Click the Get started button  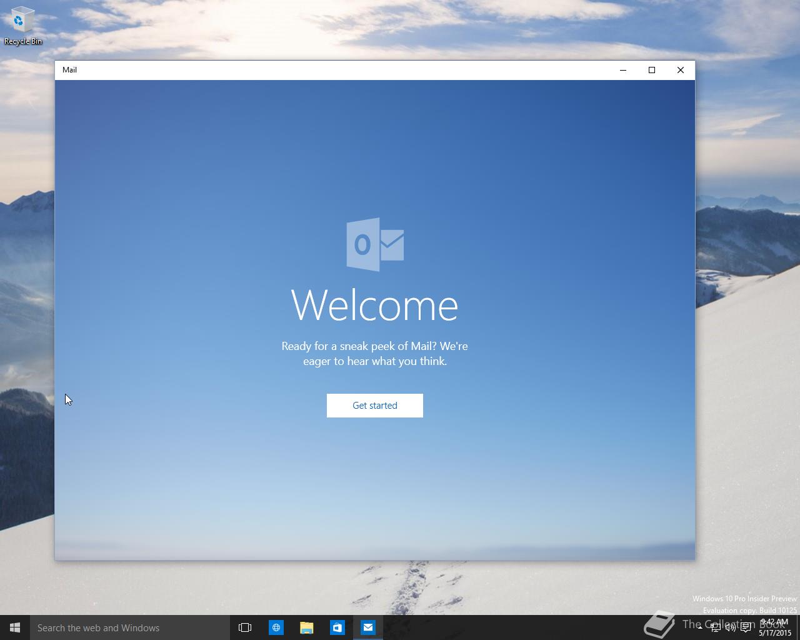pos(375,406)
